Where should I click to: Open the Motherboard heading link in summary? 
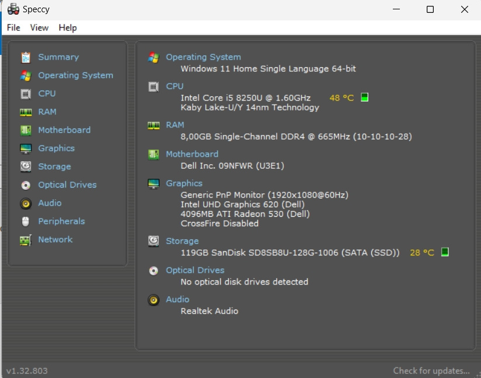(x=192, y=154)
